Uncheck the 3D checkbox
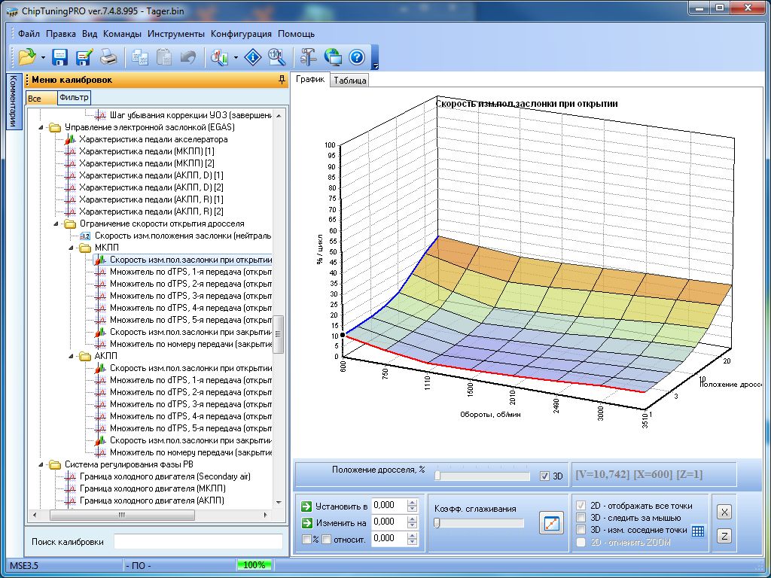Screen dimensions: 771x578 click(545, 476)
